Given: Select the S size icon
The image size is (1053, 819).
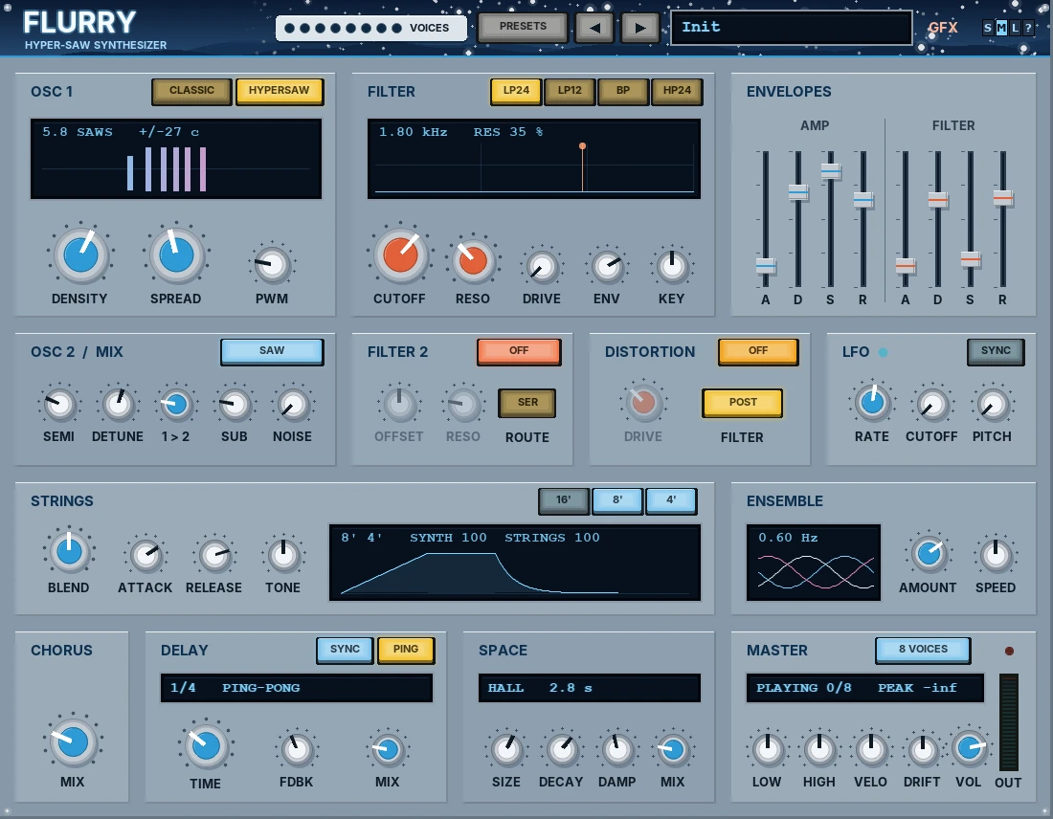Looking at the screenshot, I should (x=988, y=28).
